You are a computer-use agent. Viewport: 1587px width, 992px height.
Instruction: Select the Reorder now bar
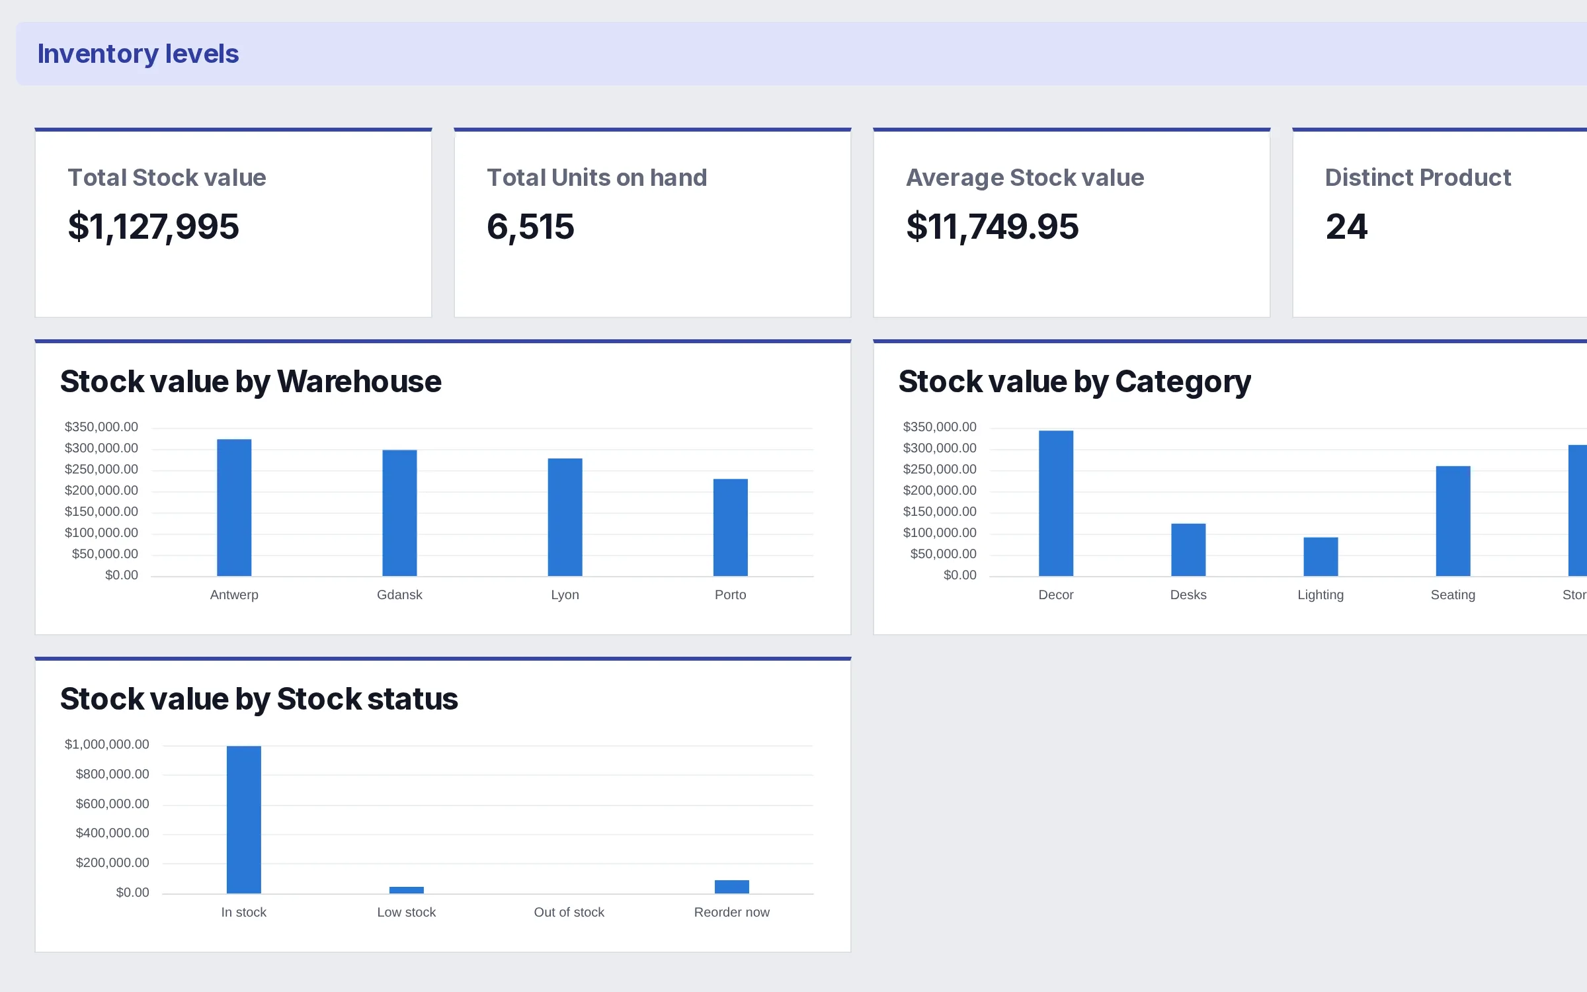point(731,887)
